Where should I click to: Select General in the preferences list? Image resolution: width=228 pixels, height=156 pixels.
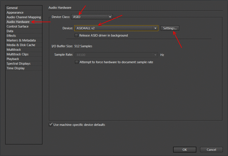pos(12,8)
